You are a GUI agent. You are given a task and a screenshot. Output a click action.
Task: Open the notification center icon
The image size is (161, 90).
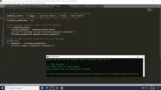[x=158, y=88]
